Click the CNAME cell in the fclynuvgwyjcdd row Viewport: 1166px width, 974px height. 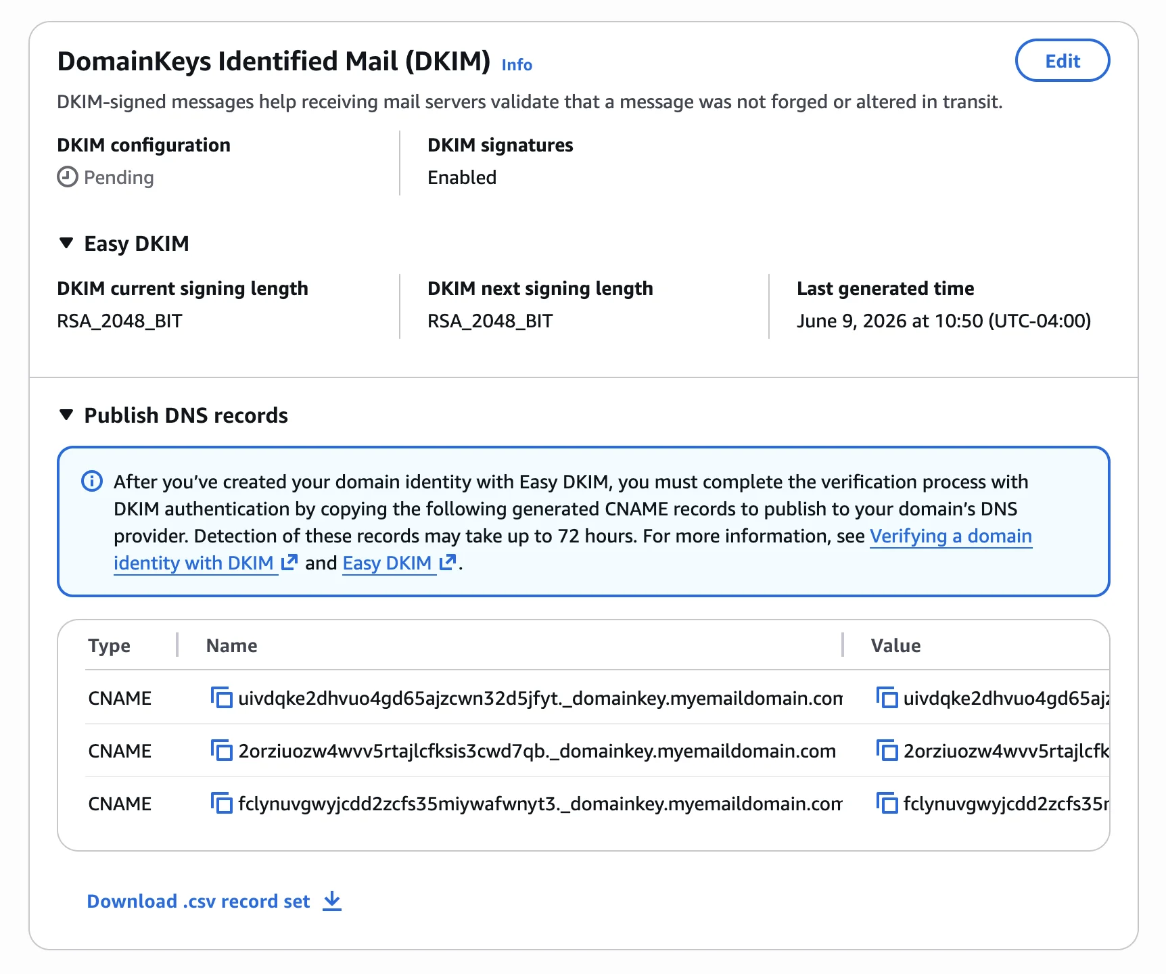[x=120, y=804]
